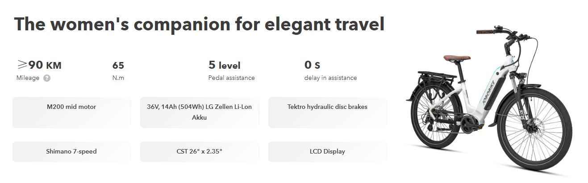Click the Mileage help question mark icon
The height and width of the screenshot is (183, 588).
pos(47,78)
